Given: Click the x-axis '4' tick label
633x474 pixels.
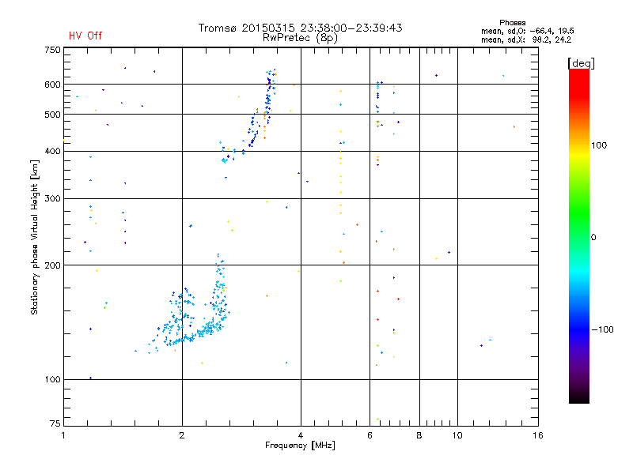Looking at the screenshot, I should point(301,435).
